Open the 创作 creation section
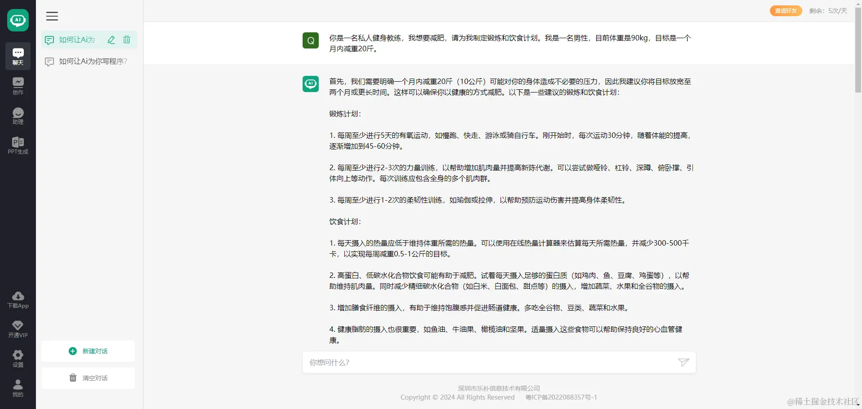This screenshot has width=862, height=409. pos(18,86)
